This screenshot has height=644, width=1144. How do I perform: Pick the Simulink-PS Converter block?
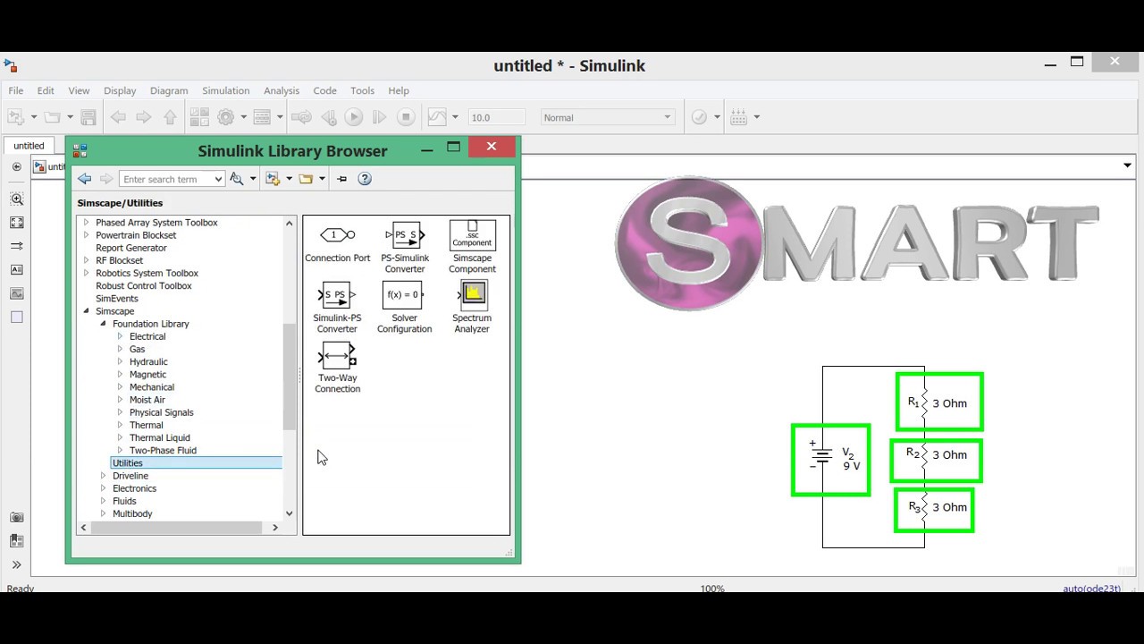click(x=337, y=308)
